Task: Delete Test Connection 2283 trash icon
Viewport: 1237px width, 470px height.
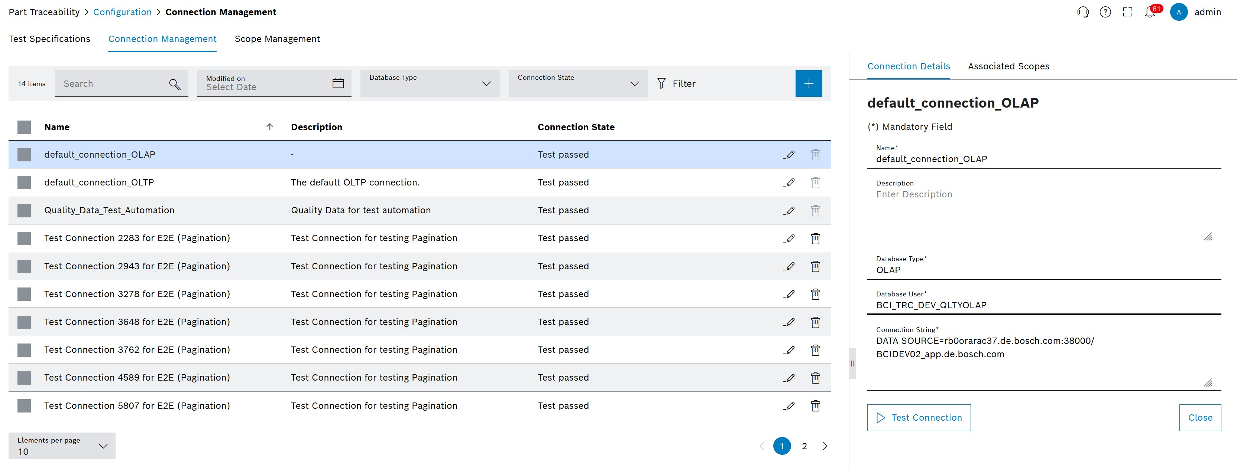Action: 815,238
